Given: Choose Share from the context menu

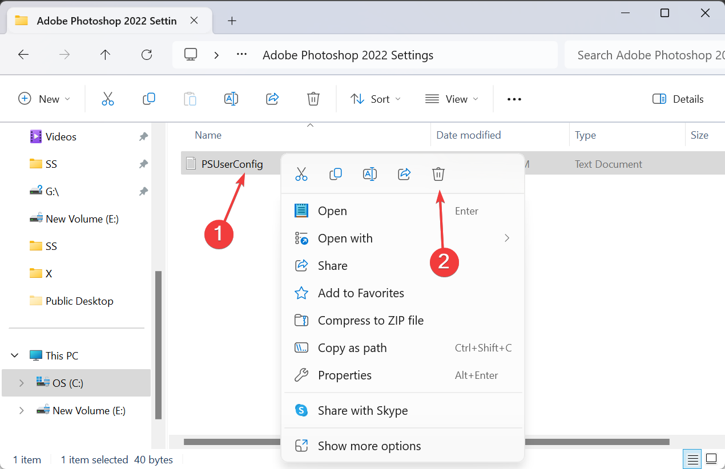Looking at the screenshot, I should 403,266.
